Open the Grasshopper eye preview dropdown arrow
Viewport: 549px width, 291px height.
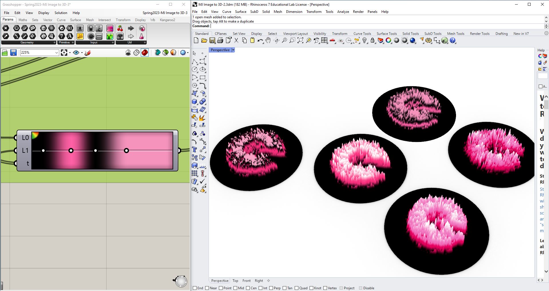coord(82,53)
